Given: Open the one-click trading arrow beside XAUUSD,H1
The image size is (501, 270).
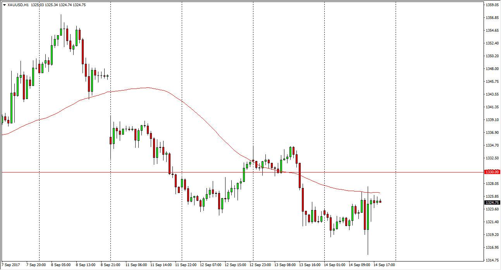Looking at the screenshot, I should click(4, 5).
